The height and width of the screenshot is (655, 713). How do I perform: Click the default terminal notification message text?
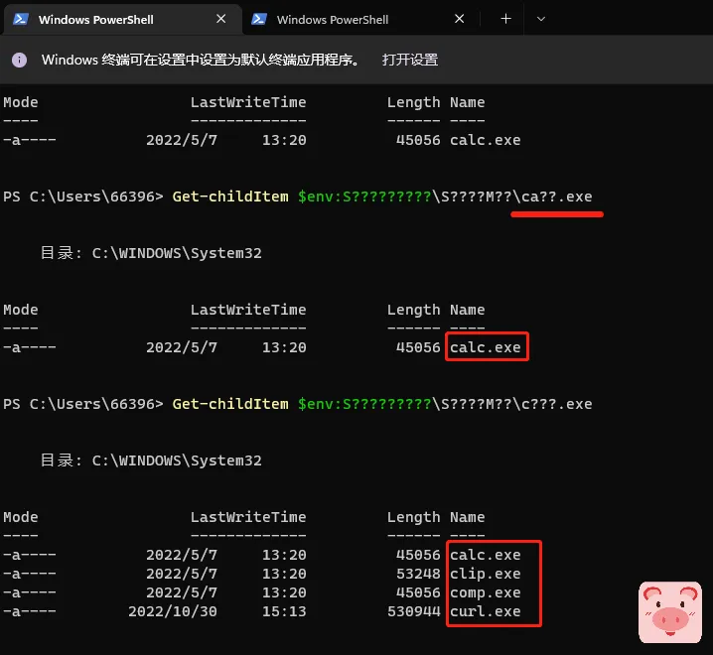coord(200,60)
